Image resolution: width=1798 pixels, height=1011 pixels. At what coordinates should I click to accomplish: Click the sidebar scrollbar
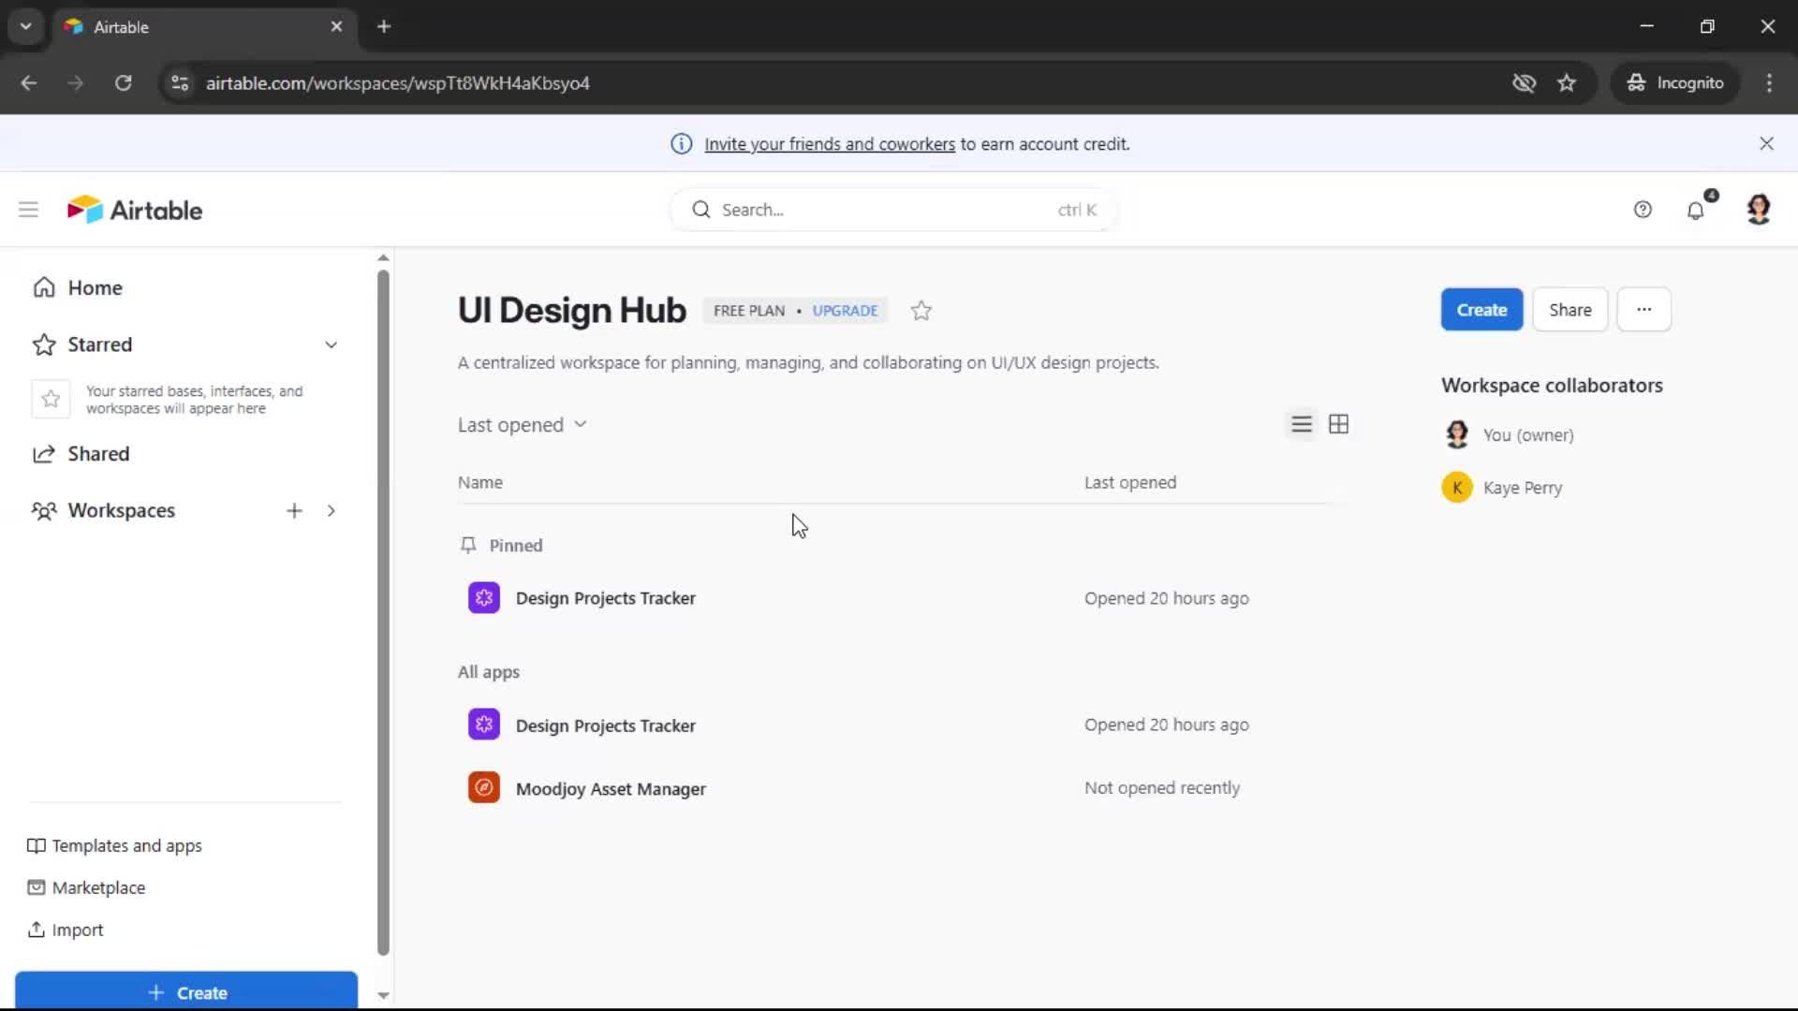[383, 613]
